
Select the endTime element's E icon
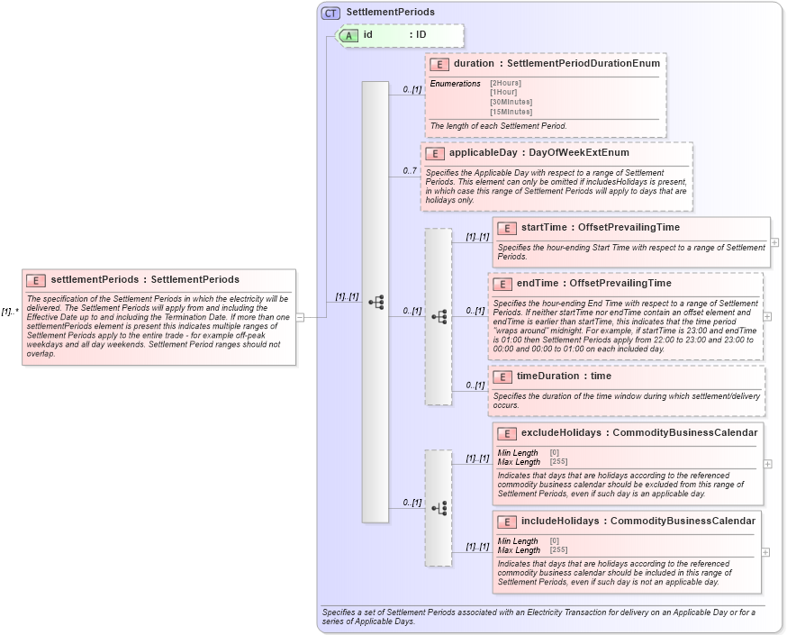tap(505, 282)
